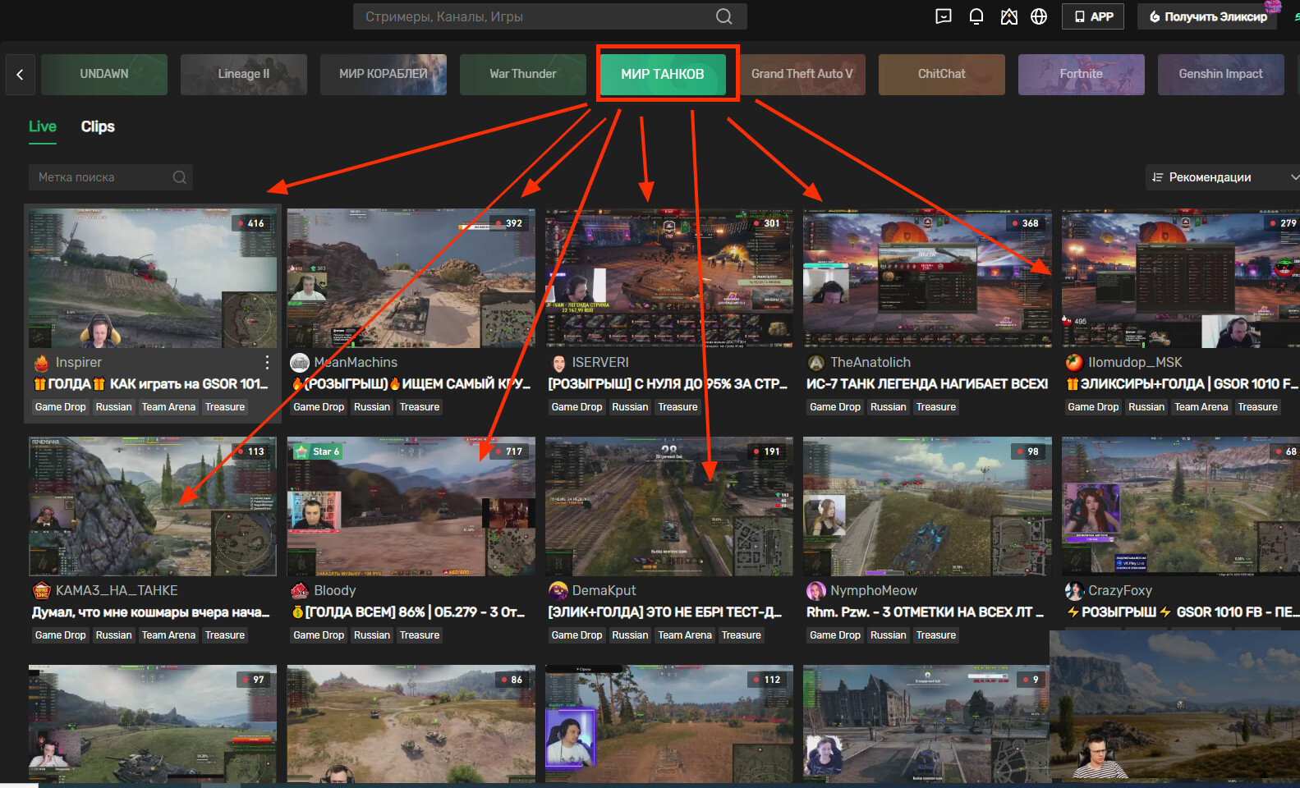Click Inspirer channel avatar icon
Viewport: 1300px width, 788px height.
[42, 362]
